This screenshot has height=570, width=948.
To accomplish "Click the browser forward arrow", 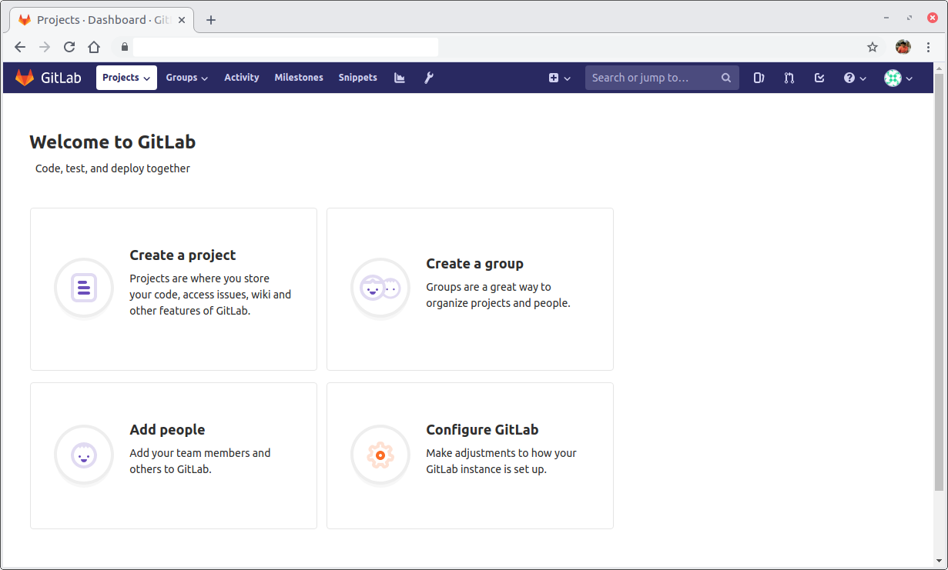I will [x=45, y=47].
